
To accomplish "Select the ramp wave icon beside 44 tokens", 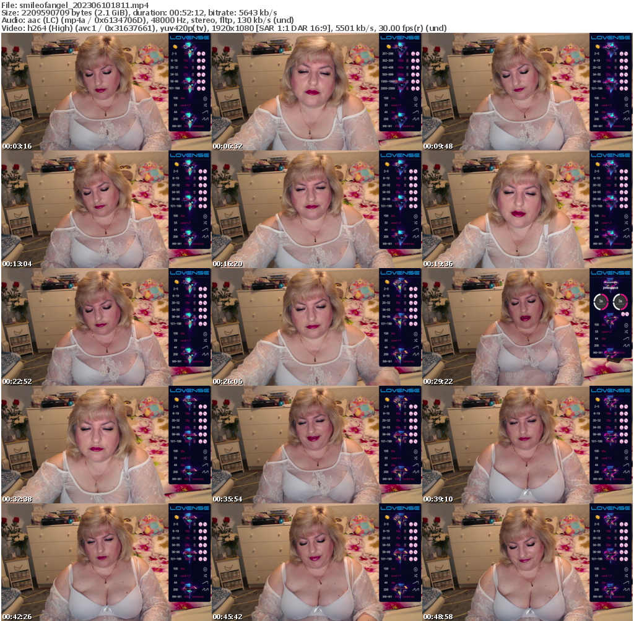I will 206,111.
